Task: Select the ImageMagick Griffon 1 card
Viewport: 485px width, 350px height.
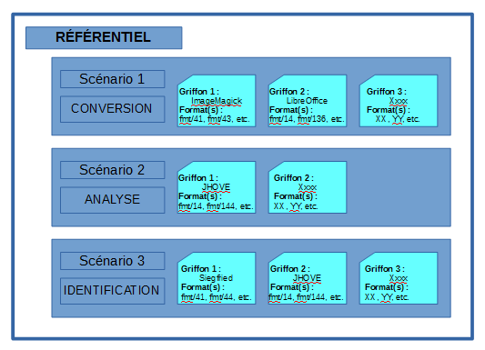Action: (217, 101)
